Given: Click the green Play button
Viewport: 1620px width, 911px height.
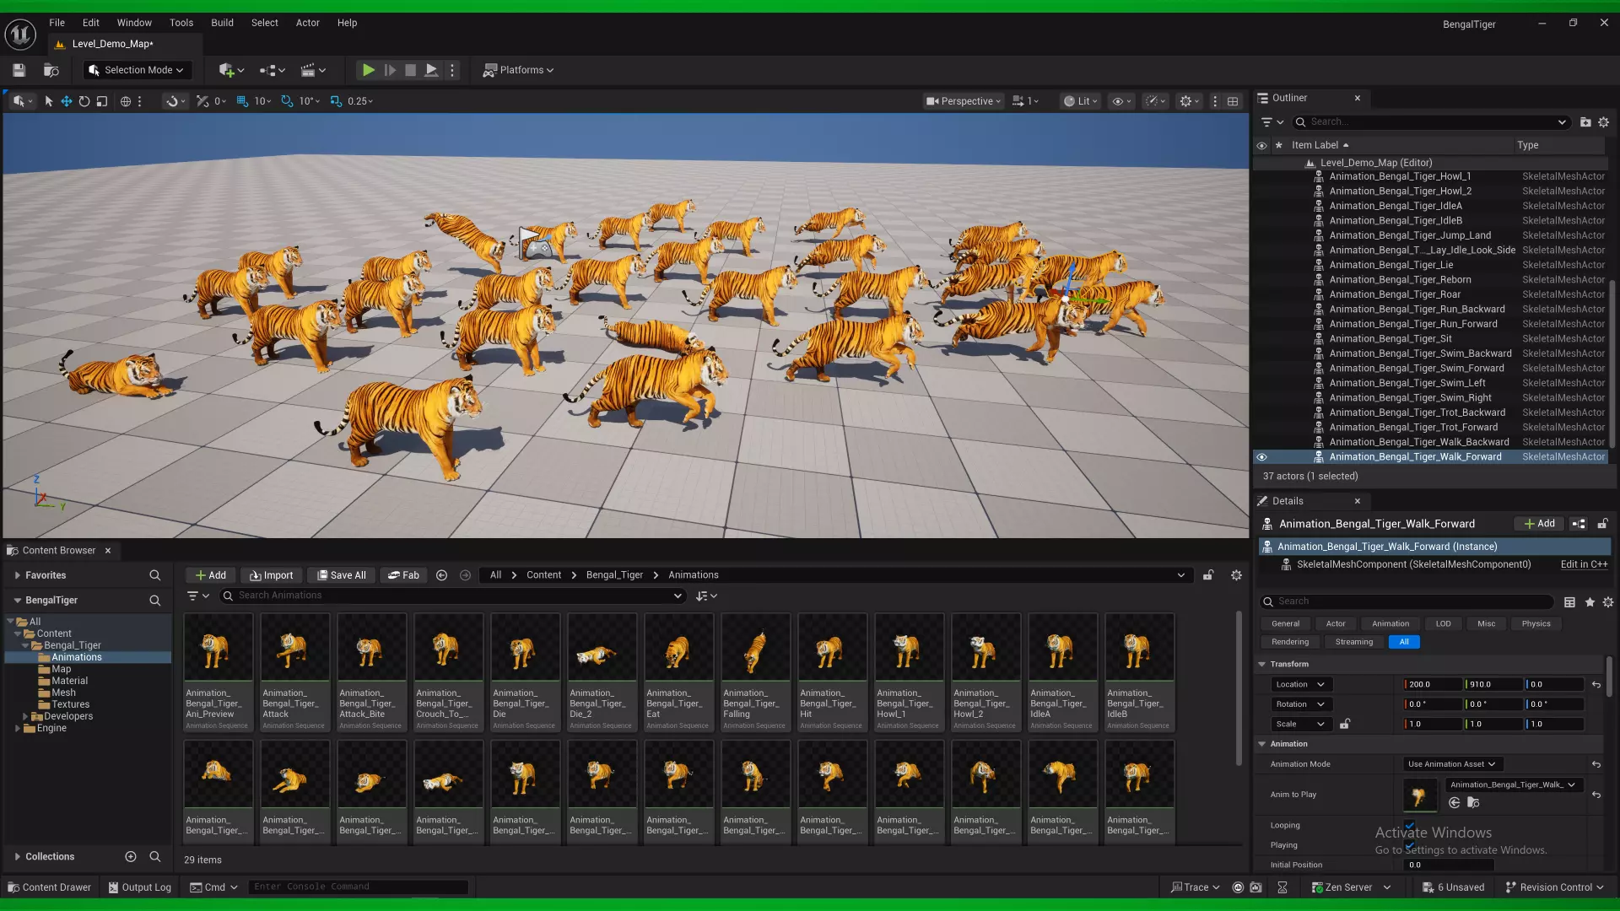Looking at the screenshot, I should 368,70.
